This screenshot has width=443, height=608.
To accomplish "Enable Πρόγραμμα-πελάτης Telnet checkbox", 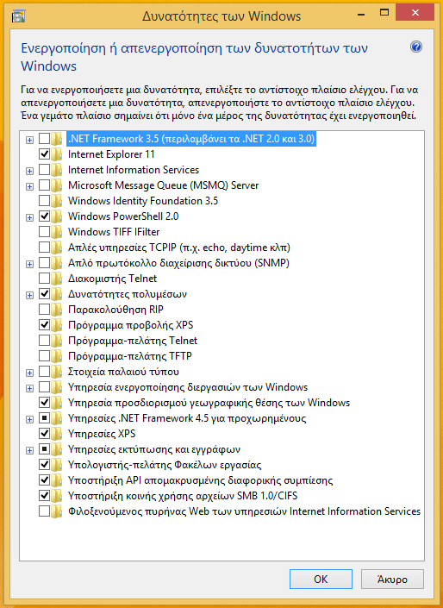I will (44, 340).
